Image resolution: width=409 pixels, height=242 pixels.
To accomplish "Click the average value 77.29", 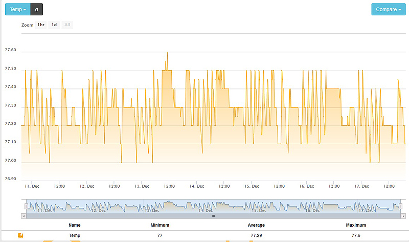I will pos(256,235).
